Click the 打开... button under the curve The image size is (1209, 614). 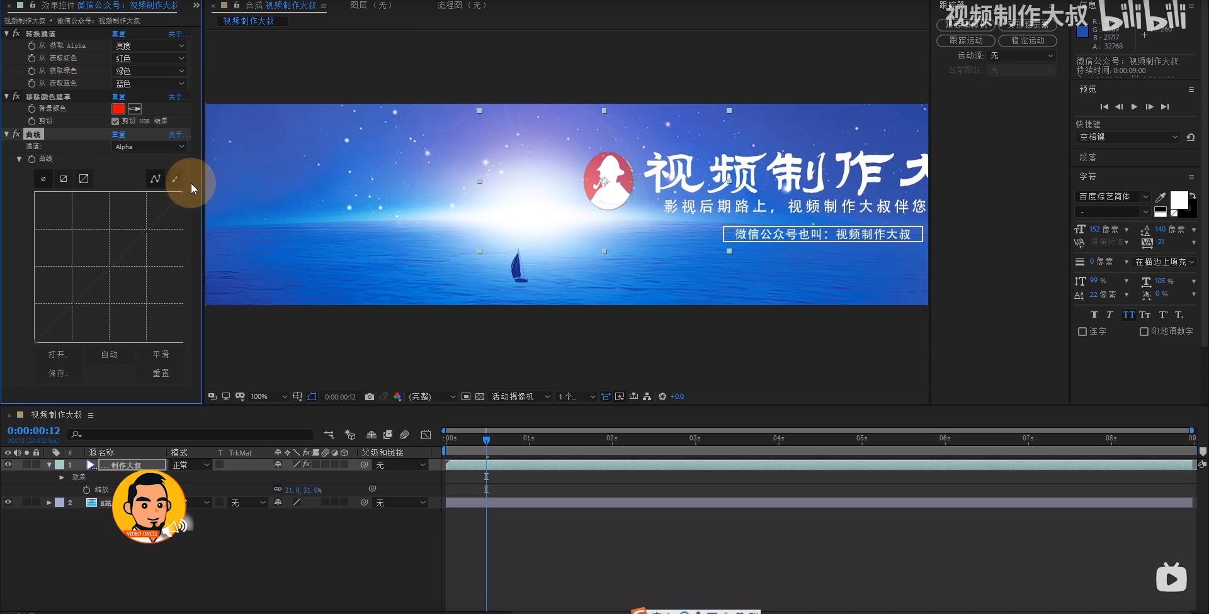tap(58, 355)
